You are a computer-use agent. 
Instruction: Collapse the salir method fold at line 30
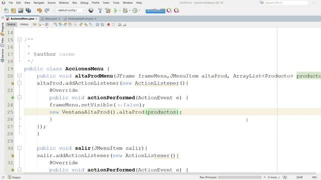(20, 148)
